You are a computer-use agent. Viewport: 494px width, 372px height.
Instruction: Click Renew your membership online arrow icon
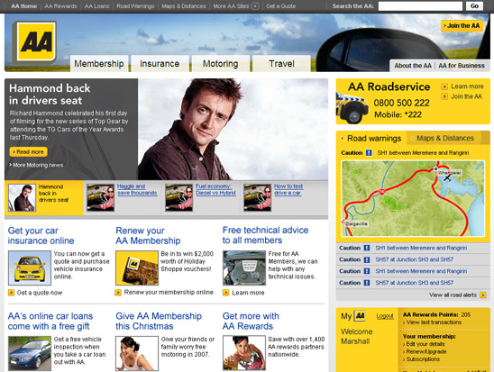(x=118, y=293)
